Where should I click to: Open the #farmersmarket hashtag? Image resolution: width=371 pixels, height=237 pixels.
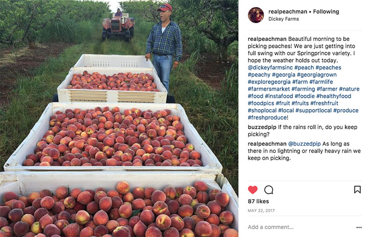269,89
